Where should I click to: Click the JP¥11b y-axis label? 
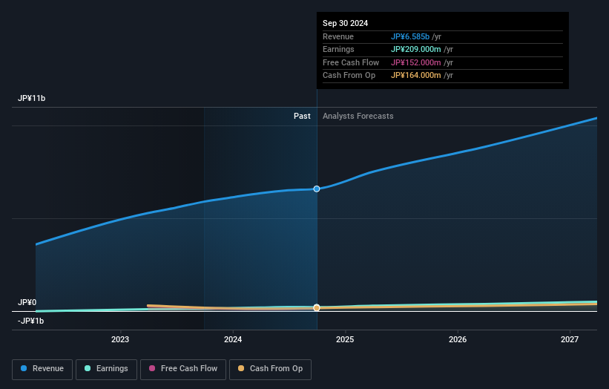[x=31, y=98]
